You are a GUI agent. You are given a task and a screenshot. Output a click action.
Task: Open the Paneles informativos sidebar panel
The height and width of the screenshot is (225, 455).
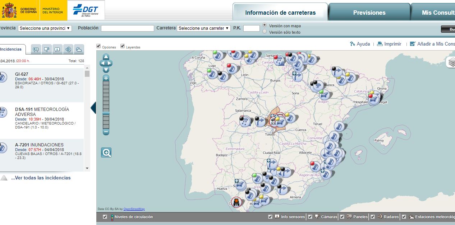click(x=36, y=49)
